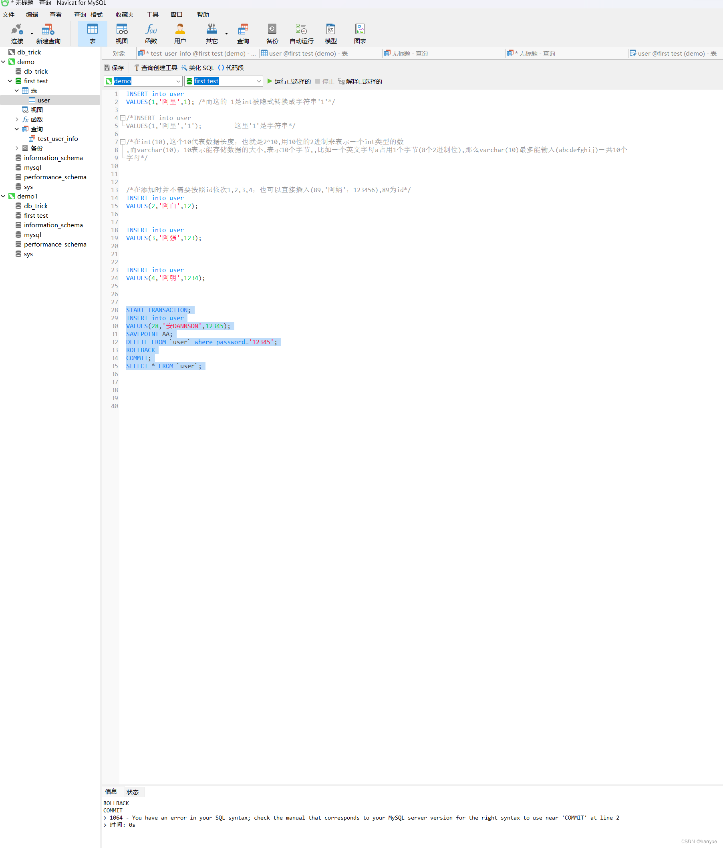Click the New Query (新建查询) icon
Image resolution: width=723 pixels, height=848 pixels.
point(48,34)
